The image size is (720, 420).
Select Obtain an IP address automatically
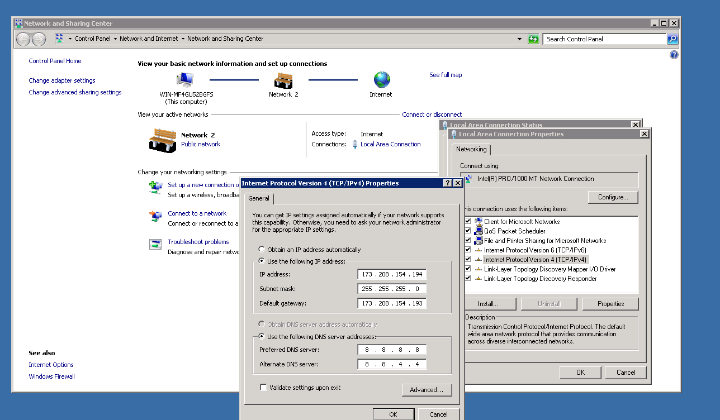tap(262, 250)
